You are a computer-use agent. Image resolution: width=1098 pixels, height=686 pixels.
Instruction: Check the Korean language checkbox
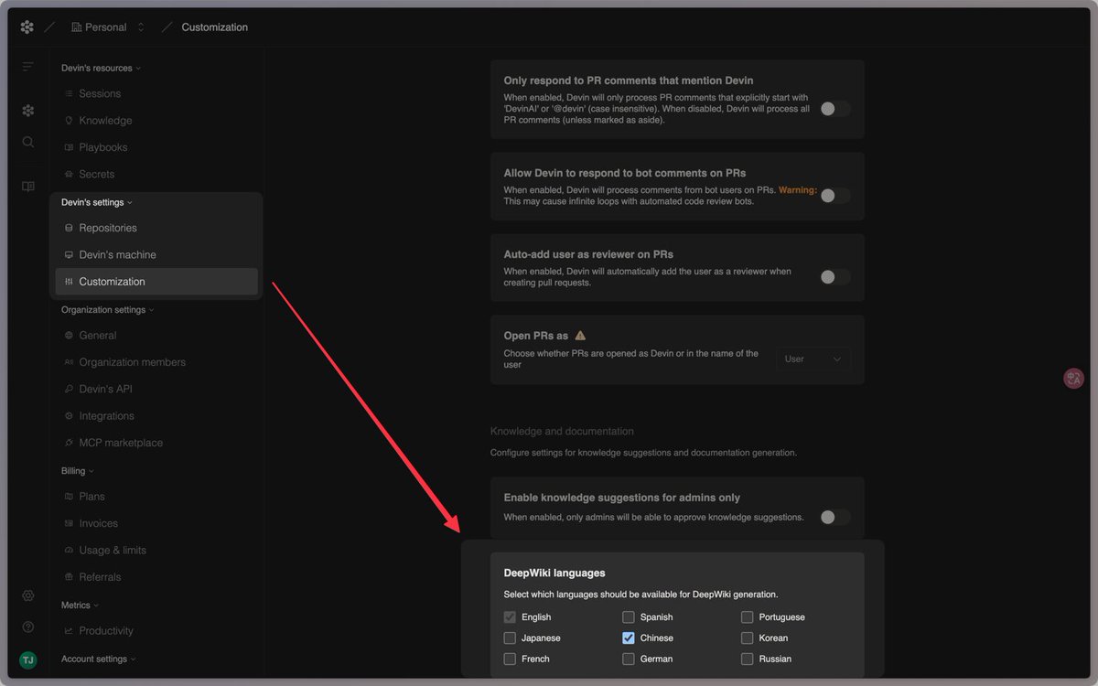coord(748,638)
